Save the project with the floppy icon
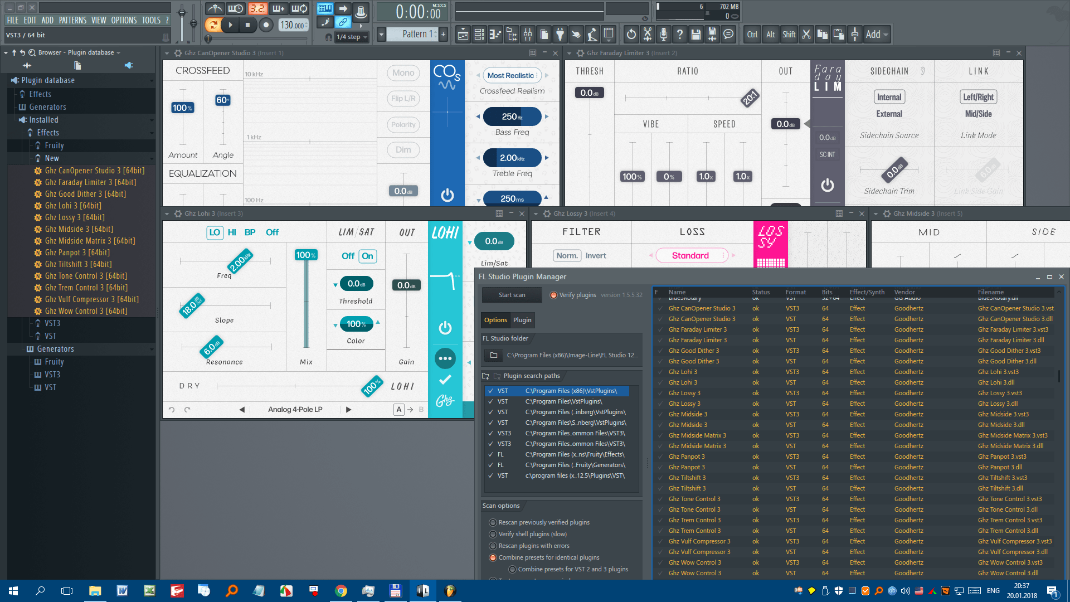The width and height of the screenshot is (1070, 602). [695, 35]
